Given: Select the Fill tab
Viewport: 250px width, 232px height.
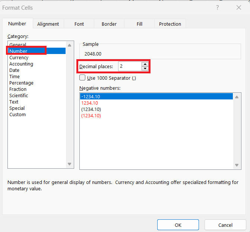Looking at the screenshot, I should tap(139, 24).
